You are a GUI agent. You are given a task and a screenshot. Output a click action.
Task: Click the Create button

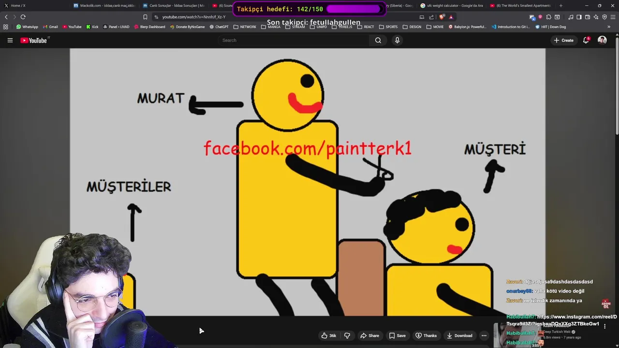click(x=563, y=40)
